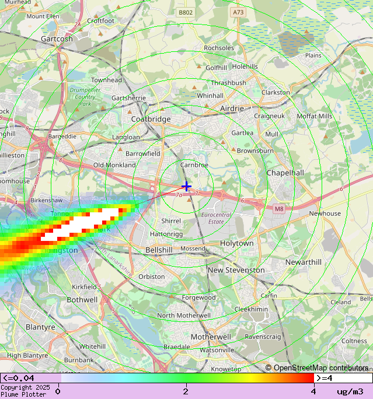Click the Coltness label
This screenshot has width=373, height=399.
[x=354, y=341]
